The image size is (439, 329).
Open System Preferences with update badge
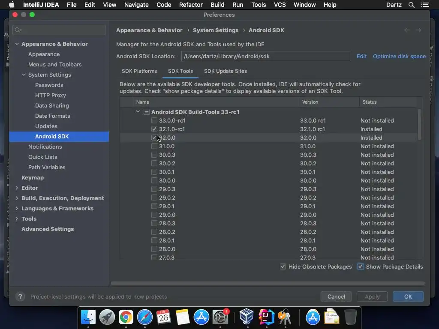(220, 317)
